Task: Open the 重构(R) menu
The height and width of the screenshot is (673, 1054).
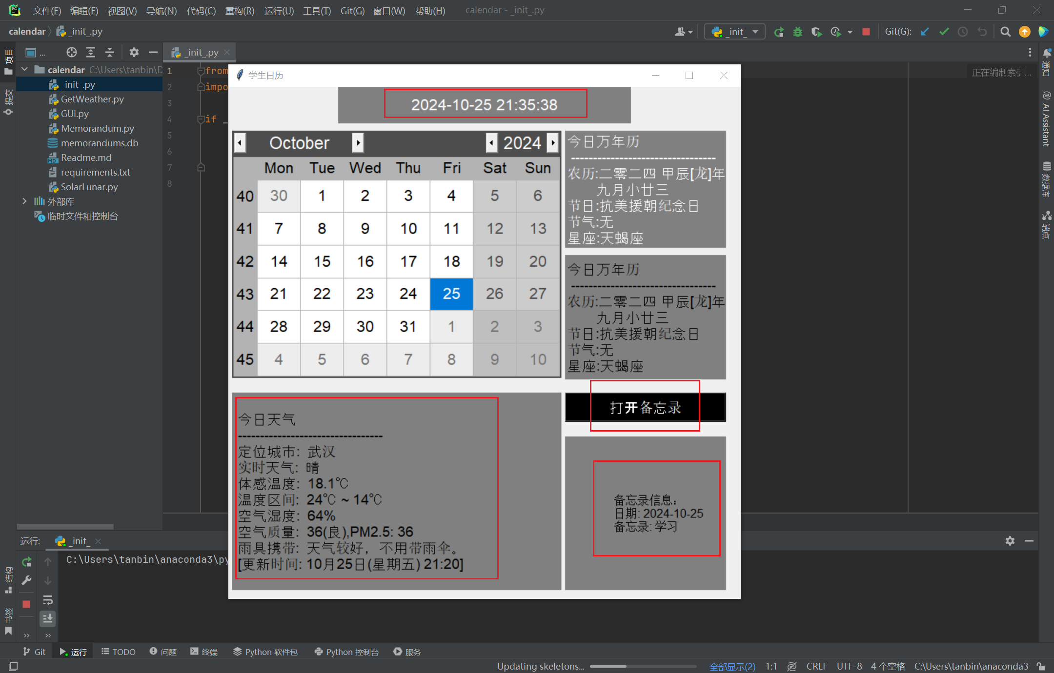Action: tap(240, 11)
